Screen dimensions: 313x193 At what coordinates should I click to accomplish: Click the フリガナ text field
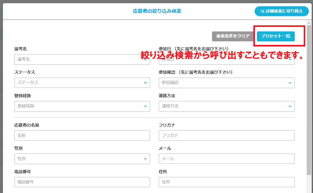(226, 135)
